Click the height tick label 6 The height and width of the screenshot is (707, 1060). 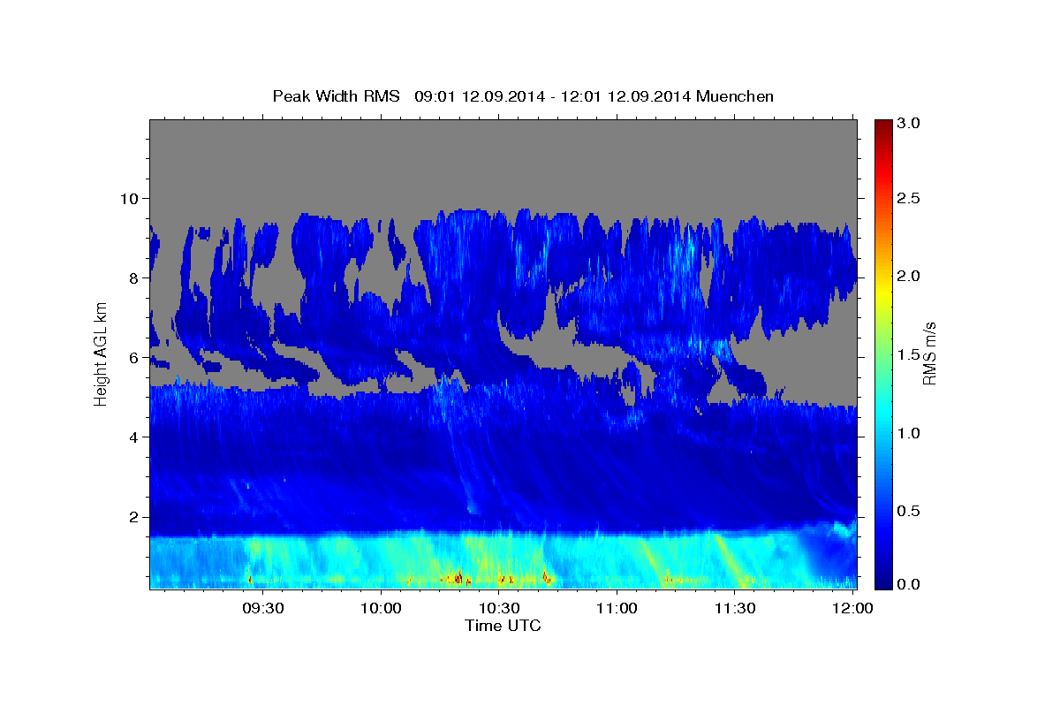point(136,358)
